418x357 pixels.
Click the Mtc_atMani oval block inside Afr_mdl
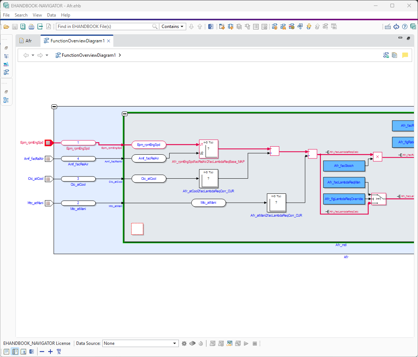click(x=209, y=203)
